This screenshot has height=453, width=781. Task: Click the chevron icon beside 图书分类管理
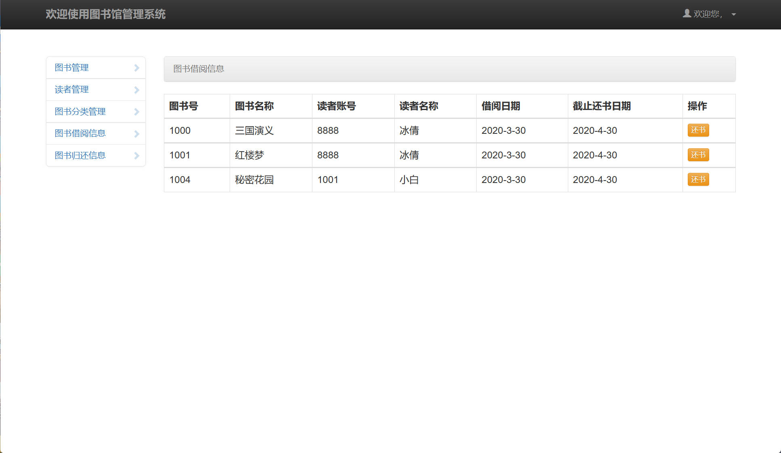click(136, 112)
